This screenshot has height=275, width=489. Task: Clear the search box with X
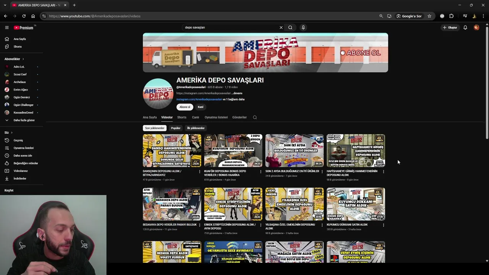pos(281,27)
